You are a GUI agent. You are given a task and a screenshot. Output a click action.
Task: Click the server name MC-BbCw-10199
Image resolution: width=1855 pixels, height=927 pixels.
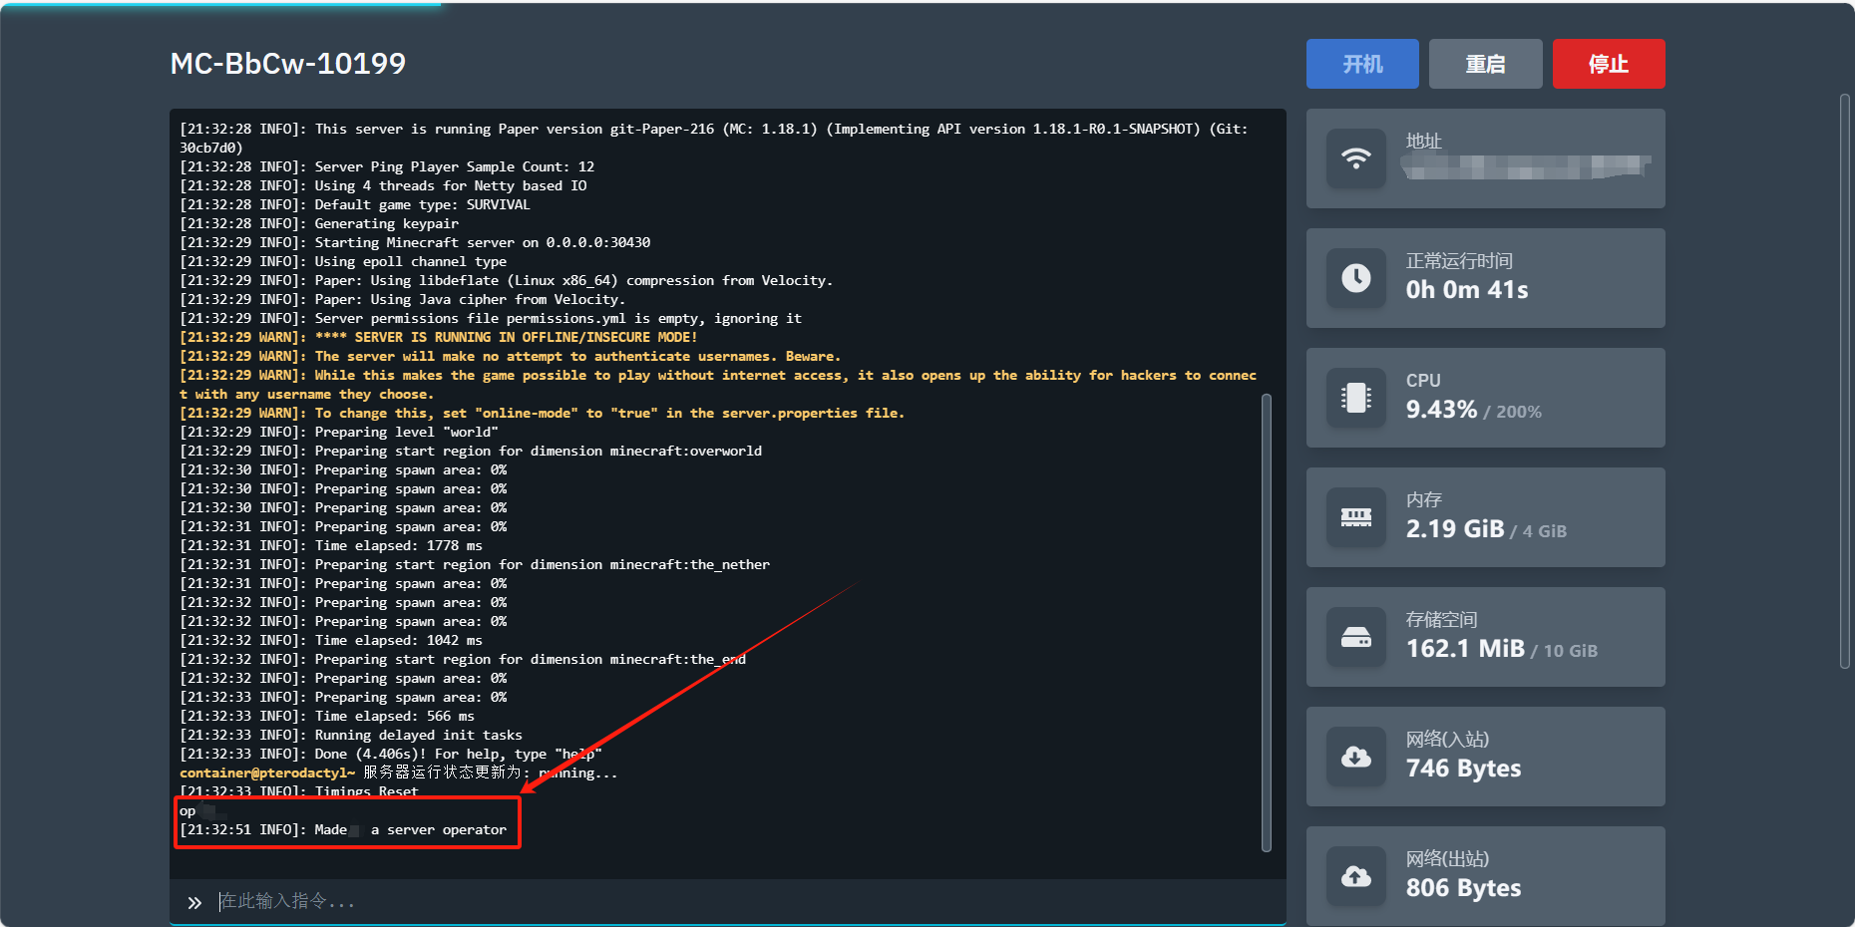pos(288,64)
